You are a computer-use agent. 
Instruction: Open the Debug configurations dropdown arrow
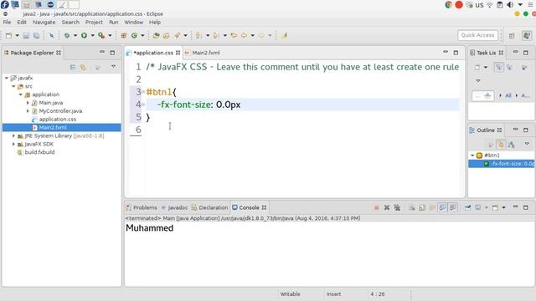pos(75,35)
